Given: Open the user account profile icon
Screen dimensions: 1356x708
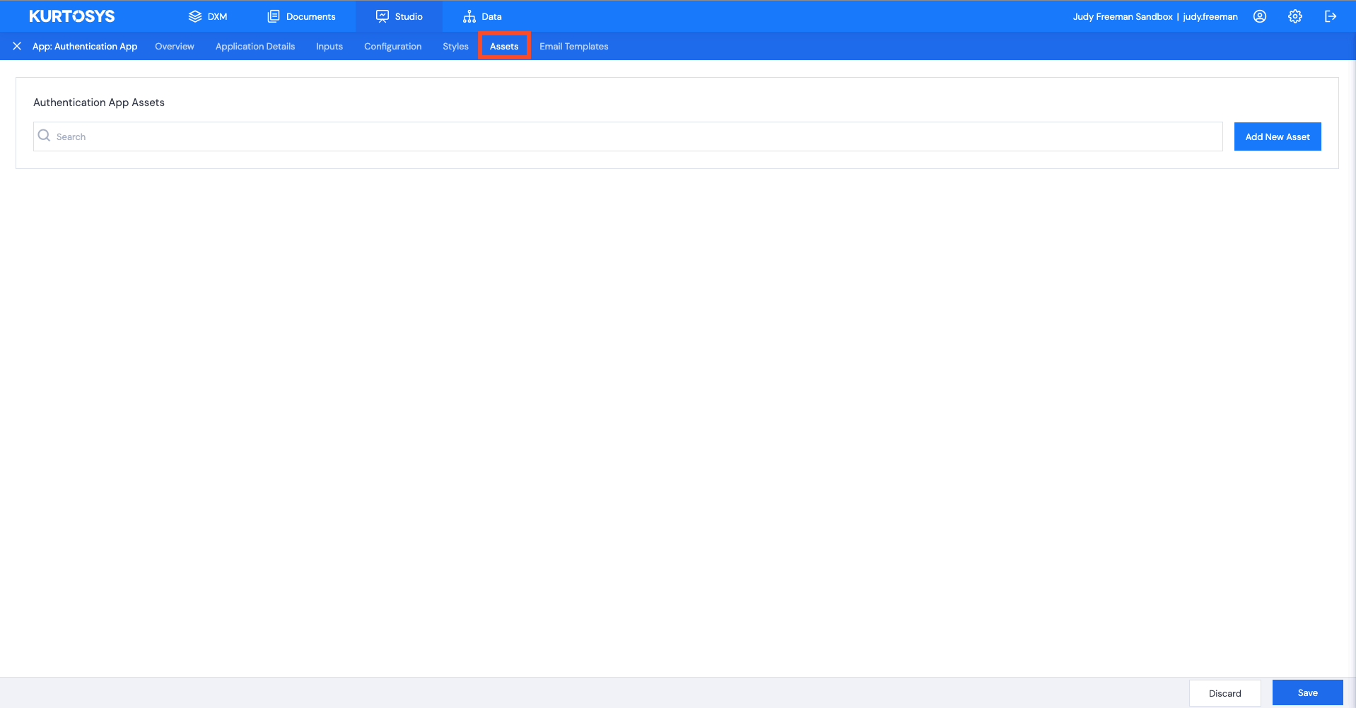Looking at the screenshot, I should (x=1260, y=16).
